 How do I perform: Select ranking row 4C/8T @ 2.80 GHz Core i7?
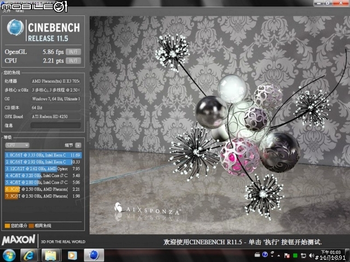(x=43, y=182)
